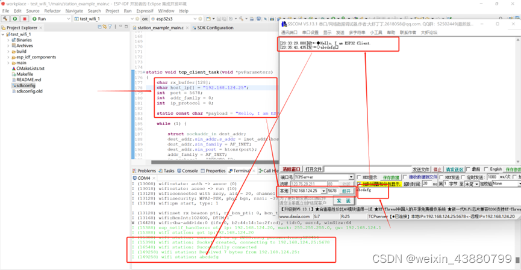
Task: Switch to the Problems tab
Action: pyautogui.click(x=144, y=171)
